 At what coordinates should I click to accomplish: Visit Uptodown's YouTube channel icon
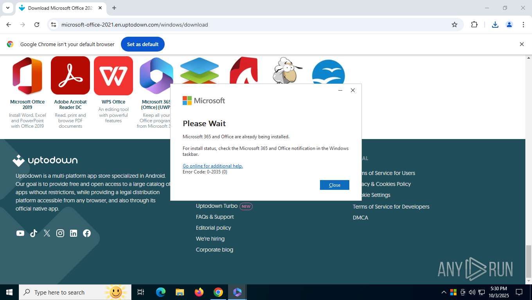pos(20,233)
